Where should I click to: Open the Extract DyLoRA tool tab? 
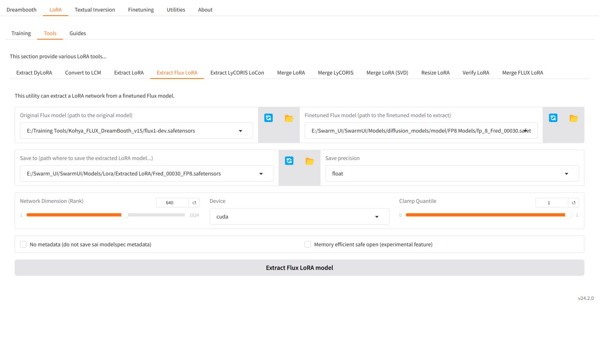pyautogui.click(x=34, y=73)
